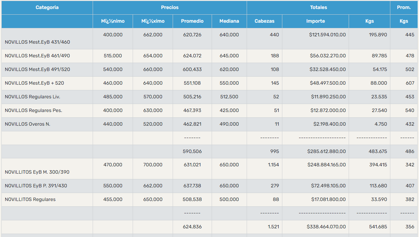Click the Totales header group

coord(318,7)
